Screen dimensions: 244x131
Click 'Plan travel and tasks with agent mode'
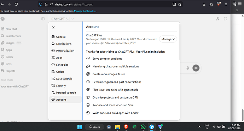point(116,90)
